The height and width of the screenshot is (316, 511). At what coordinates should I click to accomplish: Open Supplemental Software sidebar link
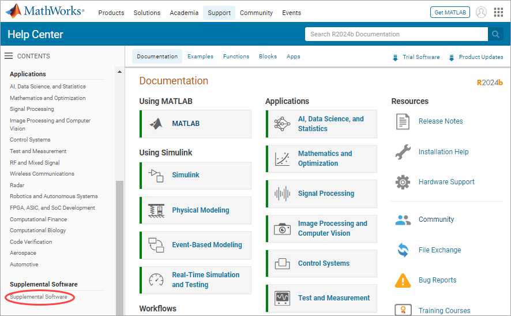[x=38, y=297]
